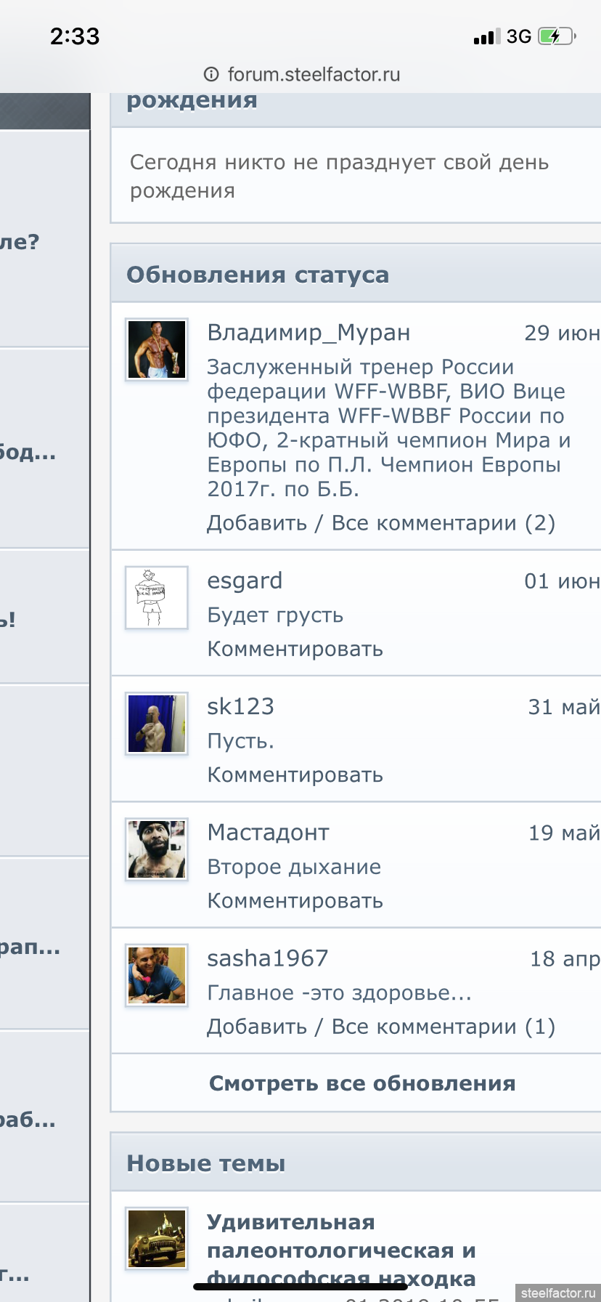The image size is (601, 1302).
Task: Tap the site info icon beside forum.steelfactor.ru
Action: pyautogui.click(x=211, y=74)
